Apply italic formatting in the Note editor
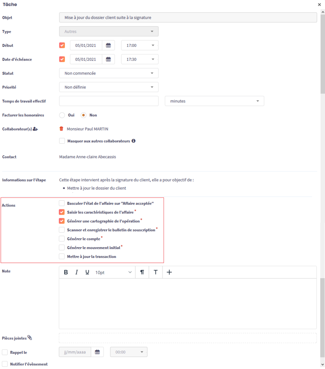 [76, 272]
